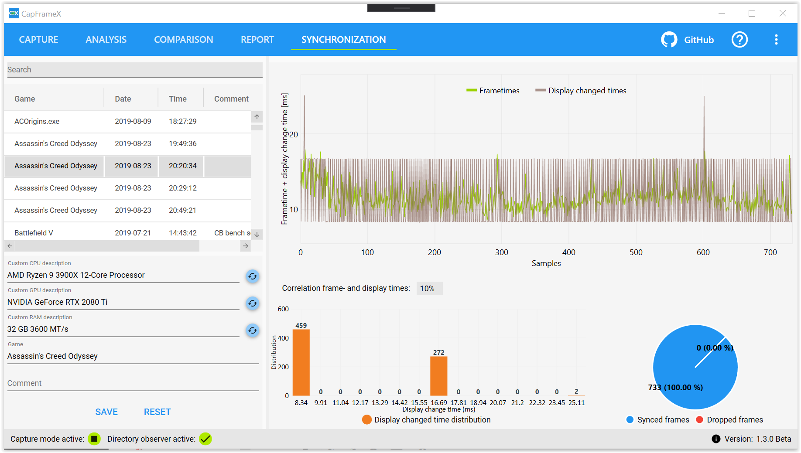Refresh the custom GPU description
This screenshot has width=801, height=453.
[x=252, y=303]
